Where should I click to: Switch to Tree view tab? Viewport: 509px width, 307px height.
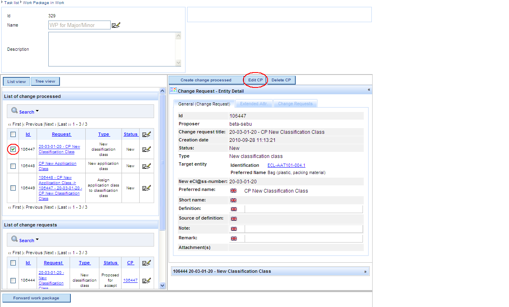[x=45, y=81]
